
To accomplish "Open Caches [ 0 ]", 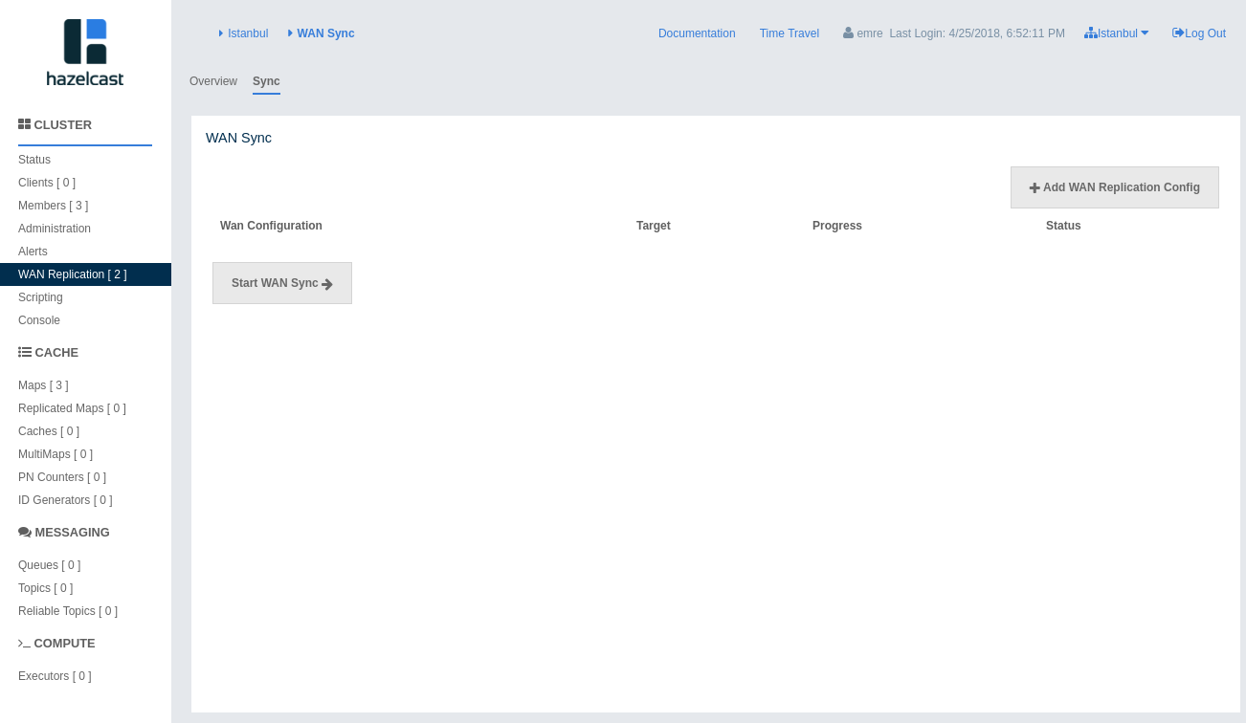I will (x=49, y=431).
